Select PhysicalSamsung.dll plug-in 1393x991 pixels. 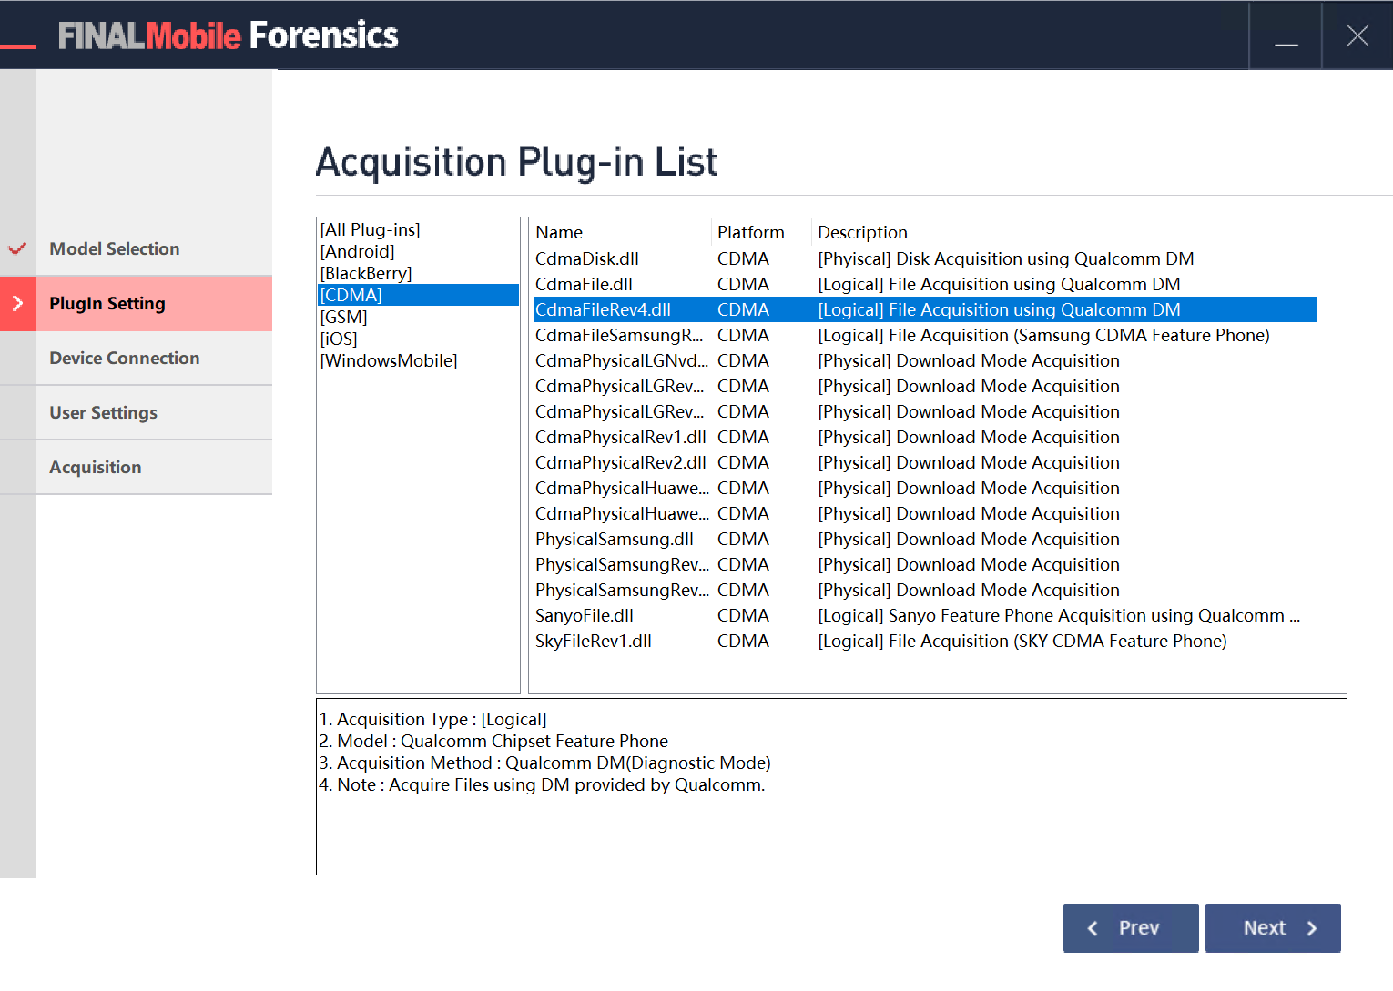[x=925, y=540]
